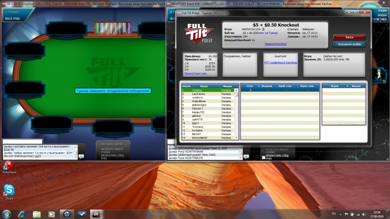Image resolution: width=390 pixels, height=219 pixels.
Task: Select player bennydakid0 in standings
Action: click(x=208, y=138)
